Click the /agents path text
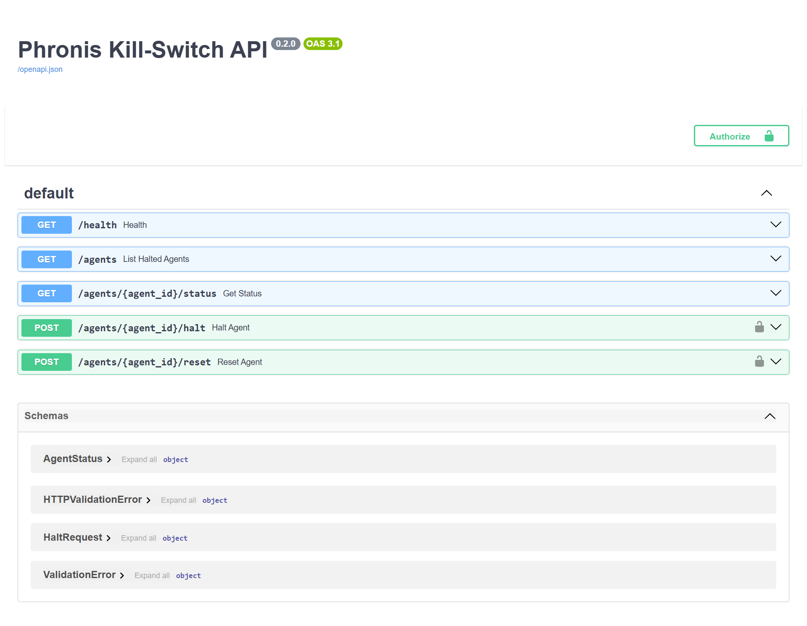Viewport: 807px width, 626px height. tap(98, 259)
